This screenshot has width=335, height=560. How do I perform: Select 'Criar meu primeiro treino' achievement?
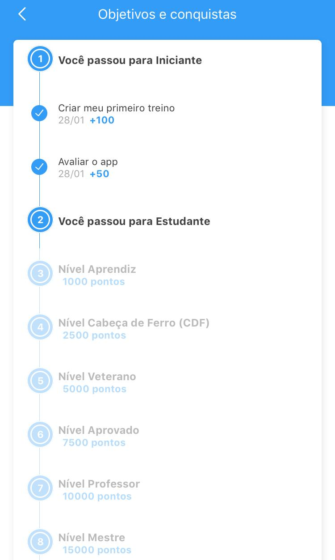click(116, 108)
